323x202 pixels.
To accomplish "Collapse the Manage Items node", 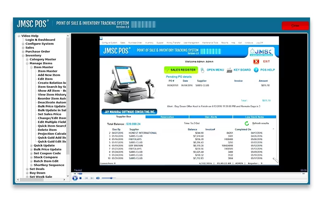I will (x=27, y=63).
